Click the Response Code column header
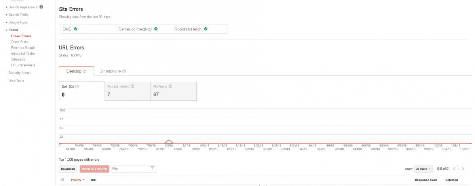 click(x=426, y=180)
